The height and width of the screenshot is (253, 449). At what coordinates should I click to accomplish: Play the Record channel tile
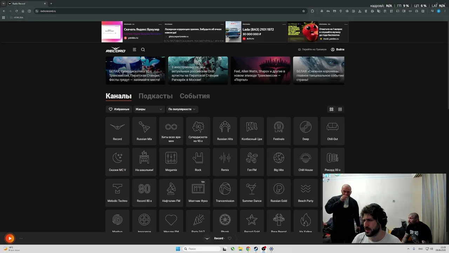(118, 131)
